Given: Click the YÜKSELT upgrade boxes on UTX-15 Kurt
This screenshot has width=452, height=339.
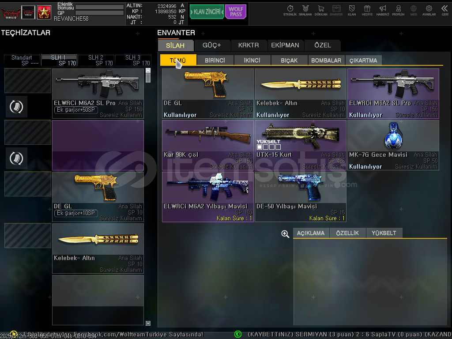Looking at the screenshot, I should coord(269,147).
